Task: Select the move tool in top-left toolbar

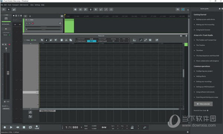Action: [4, 10]
